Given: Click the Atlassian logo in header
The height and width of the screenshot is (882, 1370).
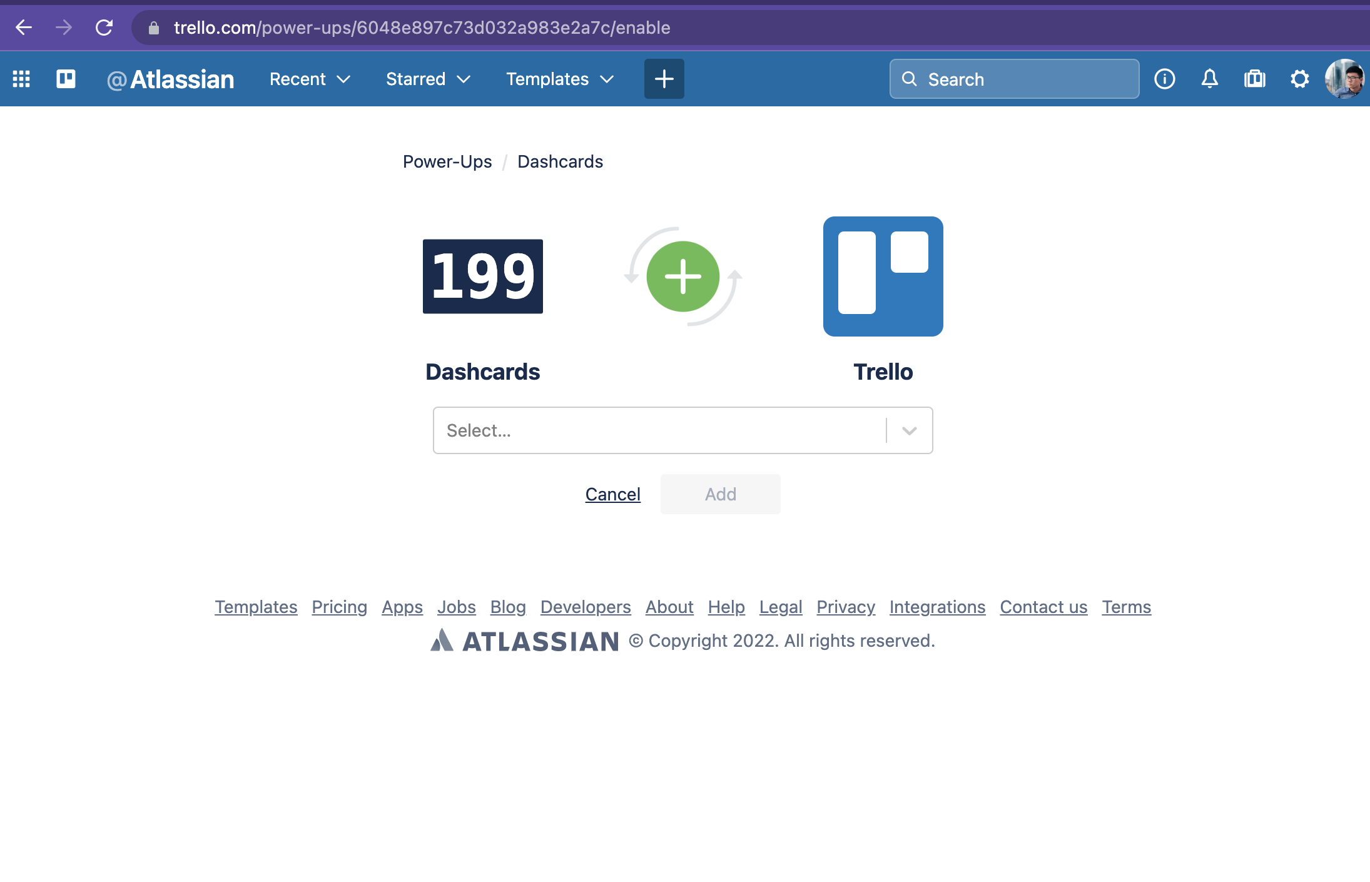Looking at the screenshot, I should coord(170,79).
